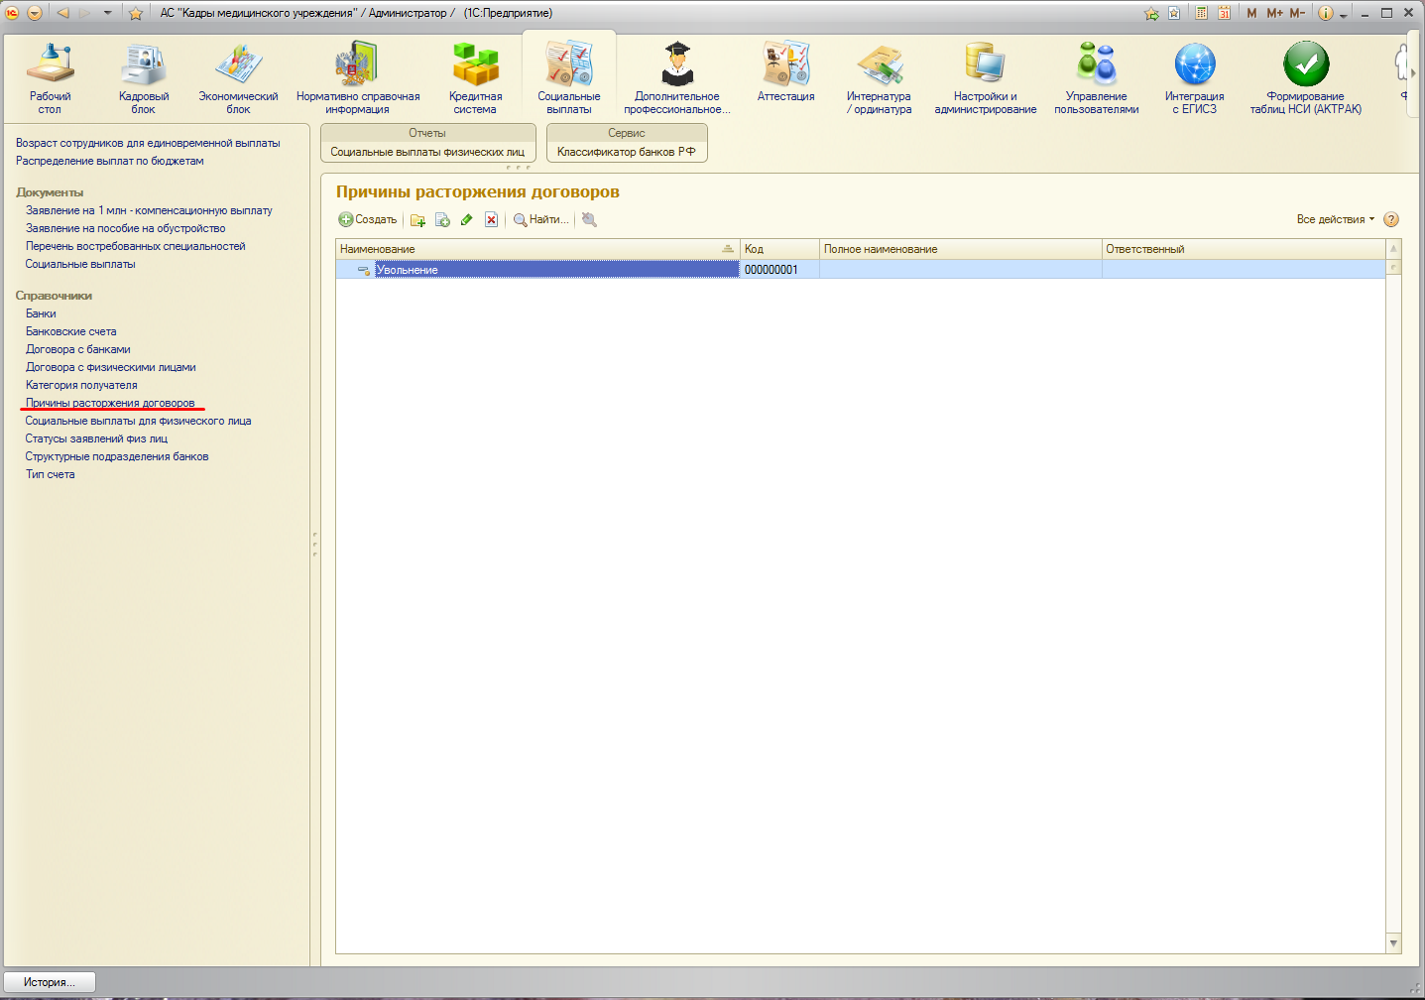Expand navigation history dropdown arrow
The width and height of the screenshot is (1425, 1000).
108,13
